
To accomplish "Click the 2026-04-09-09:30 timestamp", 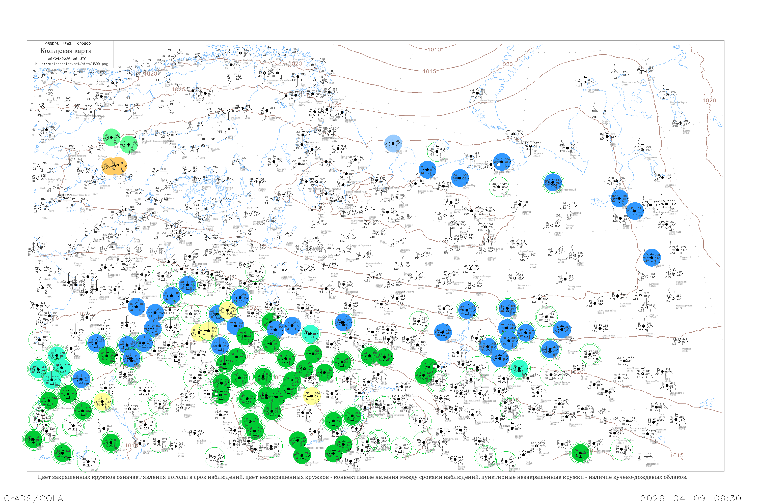I will (691, 498).
